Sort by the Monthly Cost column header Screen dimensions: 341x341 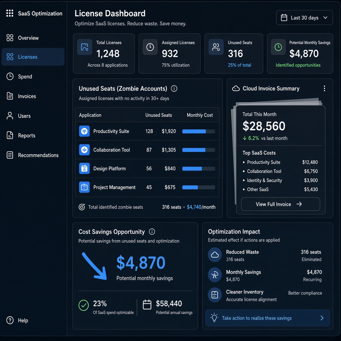coord(200,115)
